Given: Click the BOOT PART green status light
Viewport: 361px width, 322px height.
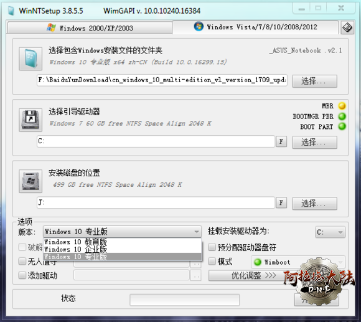Looking at the screenshot, I should [342, 126].
